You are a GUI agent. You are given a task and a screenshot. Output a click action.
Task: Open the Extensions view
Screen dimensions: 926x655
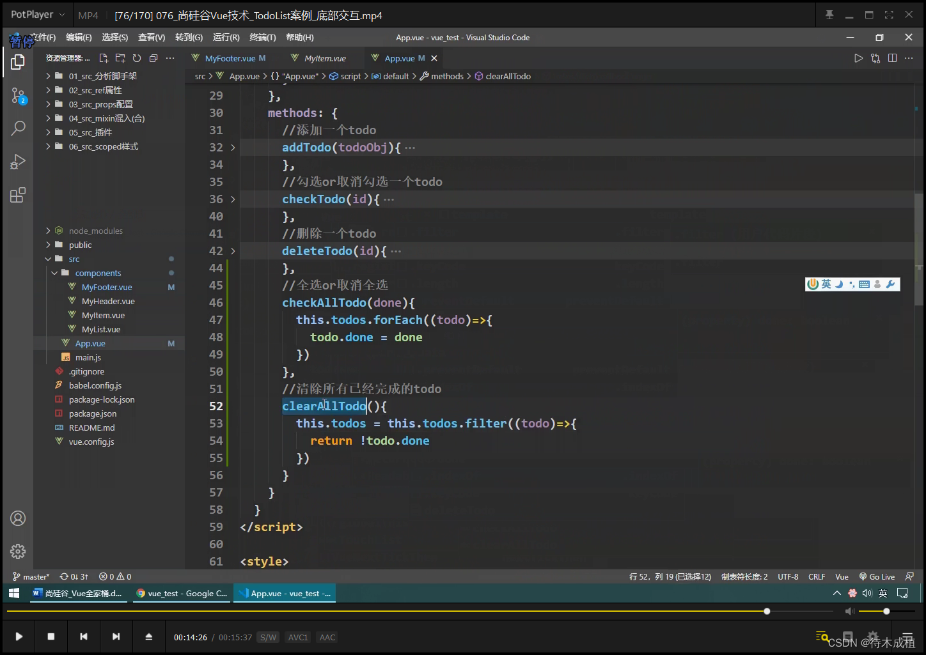(18, 195)
